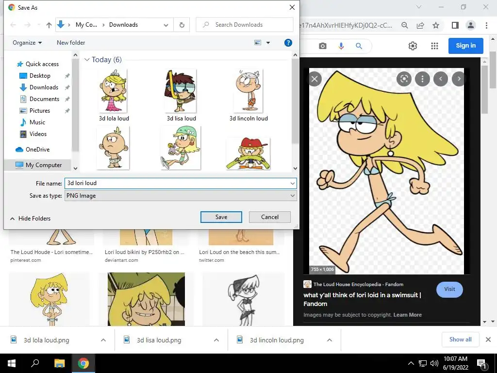Refresh the Downloads folder view

click(x=182, y=25)
